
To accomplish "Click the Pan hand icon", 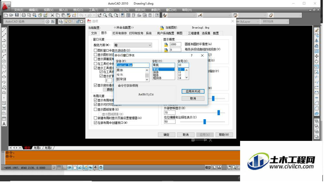I will [x=99, y=15].
